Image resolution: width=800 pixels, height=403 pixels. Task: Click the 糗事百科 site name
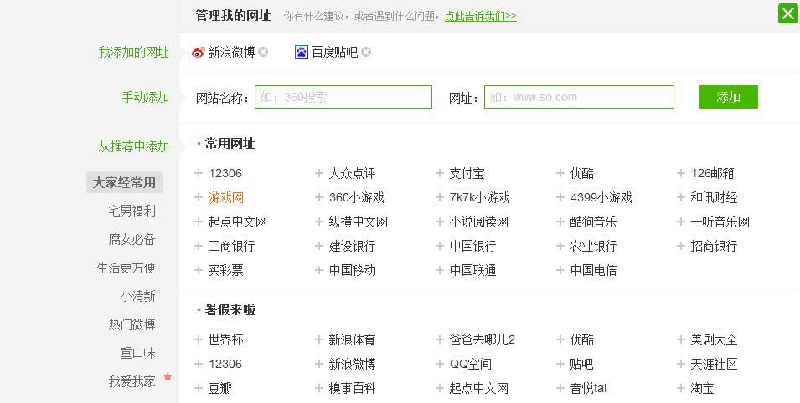(x=352, y=388)
